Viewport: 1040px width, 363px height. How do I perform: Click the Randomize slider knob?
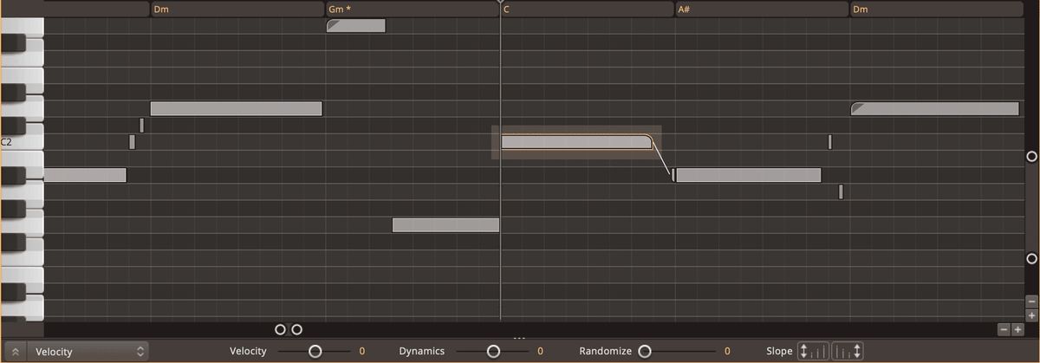point(645,351)
